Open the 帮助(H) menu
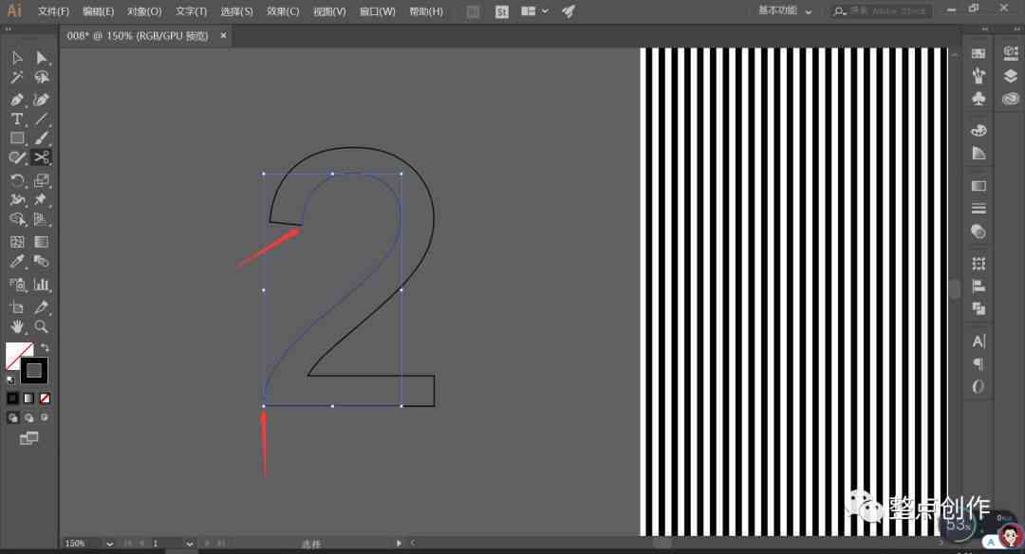Screen dimensions: 1025x554 coord(425,11)
